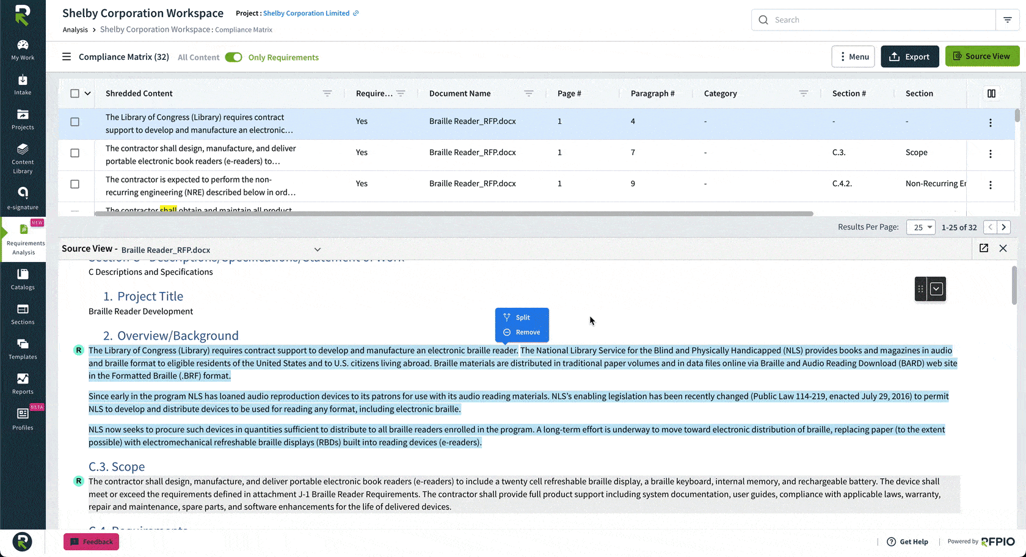Screen dimensions: 1026x557
Task: Click Only Requirements label
Action: coord(283,57)
